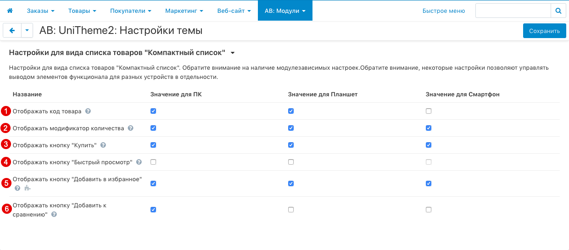This screenshot has height=250, width=569.
Task: Toggle "Купить" button checkbox for Планшет
Action: click(x=291, y=145)
